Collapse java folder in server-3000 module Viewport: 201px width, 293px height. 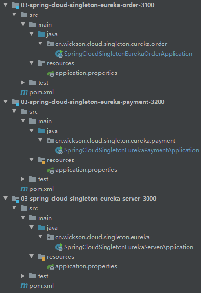(32, 227)
